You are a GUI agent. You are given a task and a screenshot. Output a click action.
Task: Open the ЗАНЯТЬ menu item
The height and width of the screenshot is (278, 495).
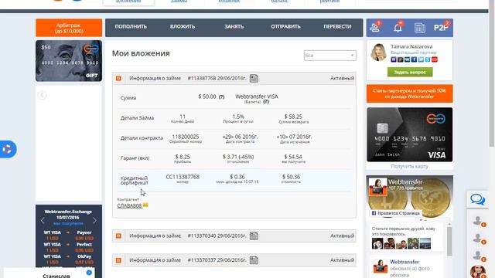point(234,27)
